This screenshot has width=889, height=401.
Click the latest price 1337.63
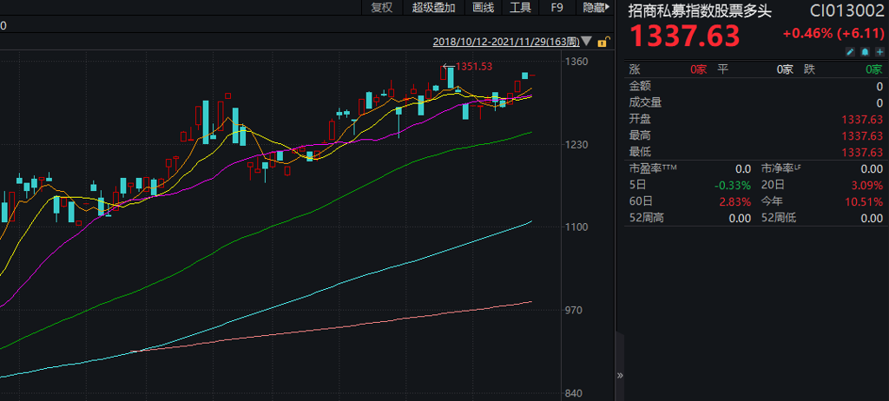684,36
